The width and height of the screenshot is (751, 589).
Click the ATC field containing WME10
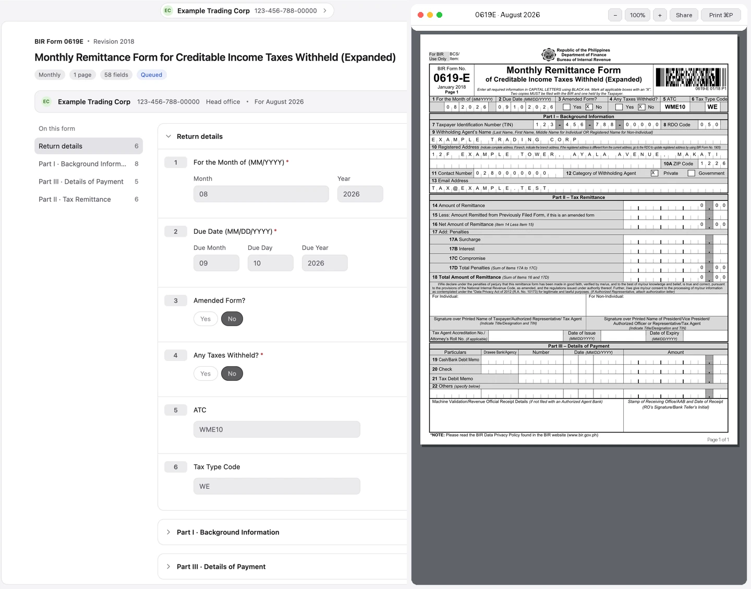click(x=277, y=429)
